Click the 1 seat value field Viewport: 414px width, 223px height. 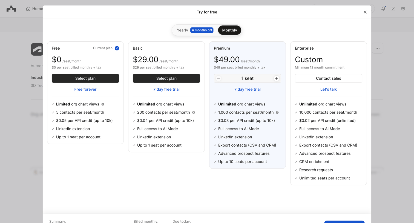pos(248,78)
